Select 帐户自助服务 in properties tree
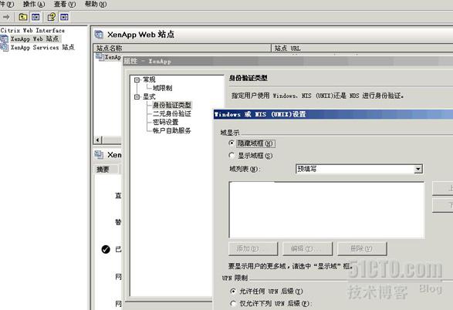The image size is (453, 310). (x=172, y=130)
